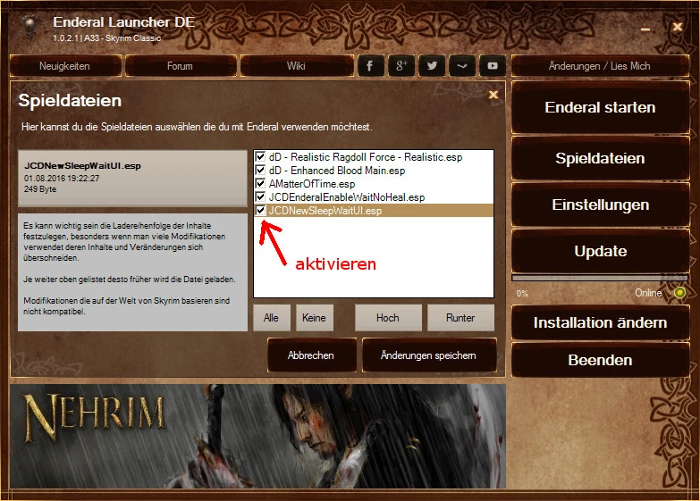This screenshot has width=700, height=501.
Task: Click the green Online status indicator
Action: click(x=680, y=293)
